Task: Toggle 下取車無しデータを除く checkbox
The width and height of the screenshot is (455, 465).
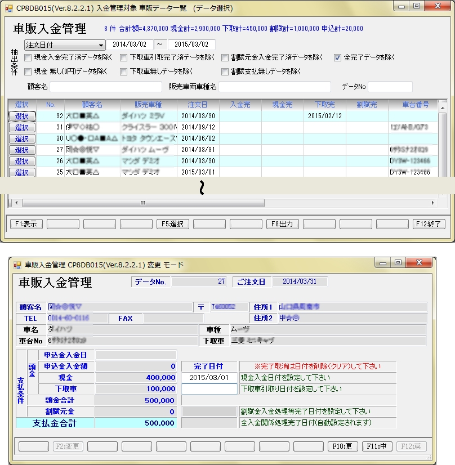Action: pos(124,71)
